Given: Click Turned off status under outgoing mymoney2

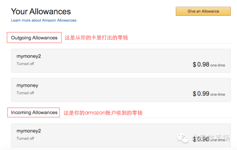Looking at the screenshot, I should tap(25, 64).
